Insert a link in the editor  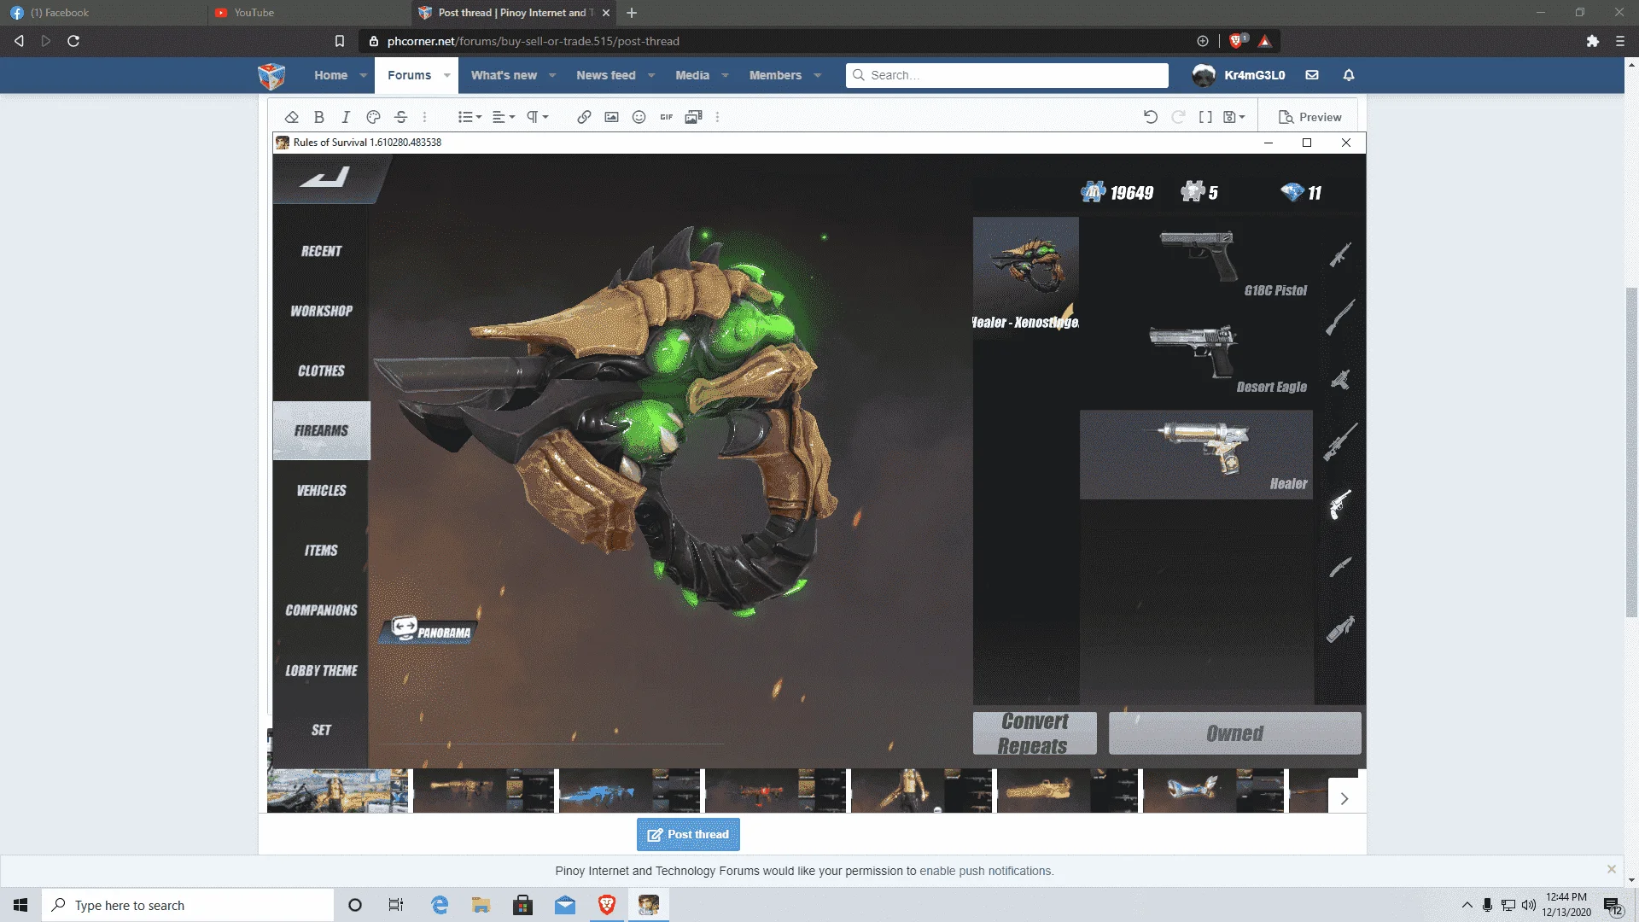tap(584, 117)
